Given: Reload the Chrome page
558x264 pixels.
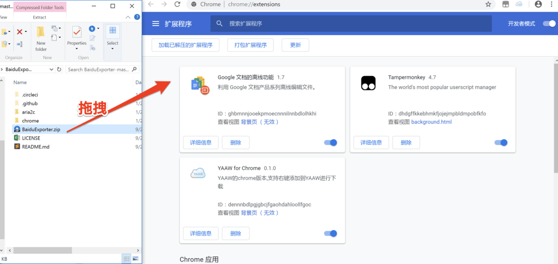Looking at the screenshot, I should [x=177, y=4].
